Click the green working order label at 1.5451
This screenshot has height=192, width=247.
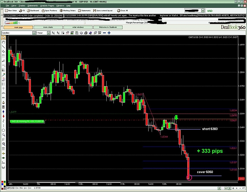coord(27,122)
